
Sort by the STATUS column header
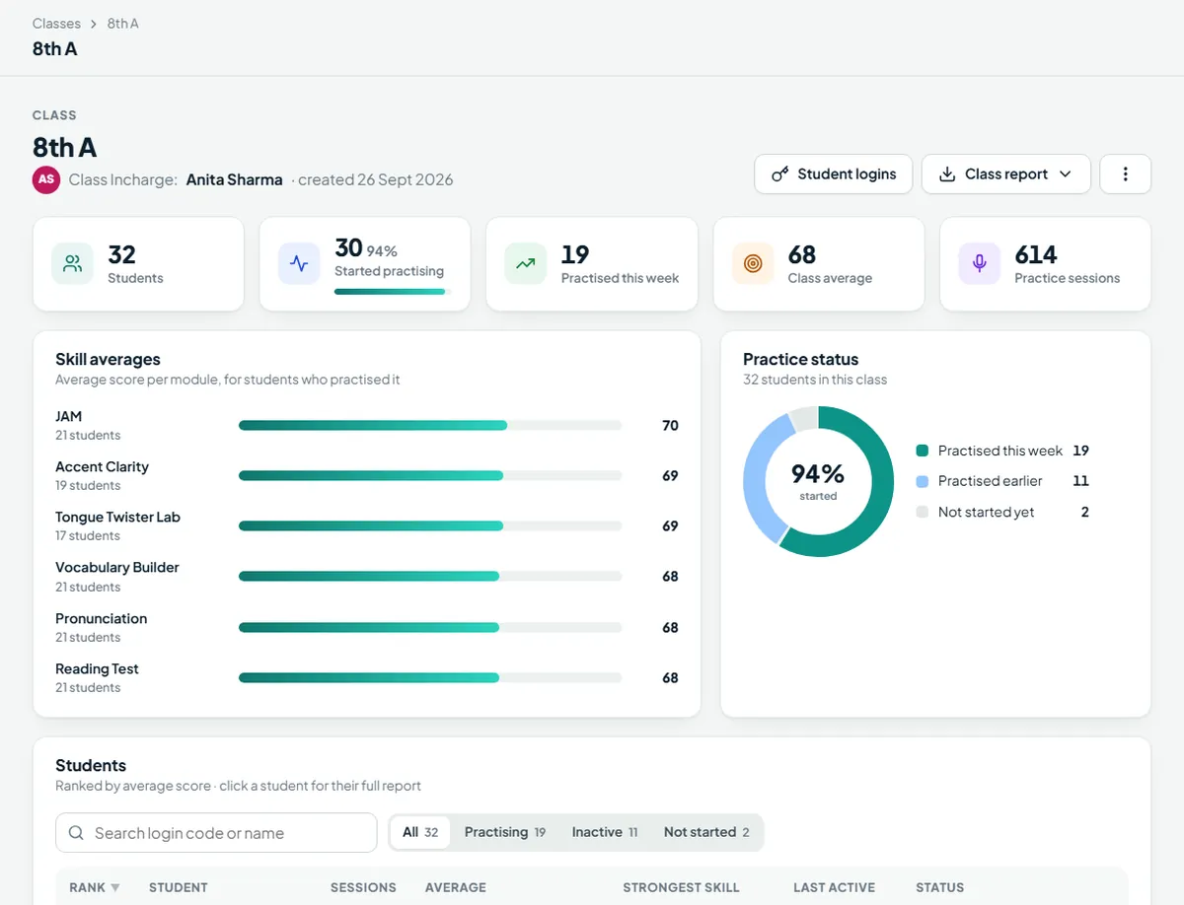(x=939, y=887)
